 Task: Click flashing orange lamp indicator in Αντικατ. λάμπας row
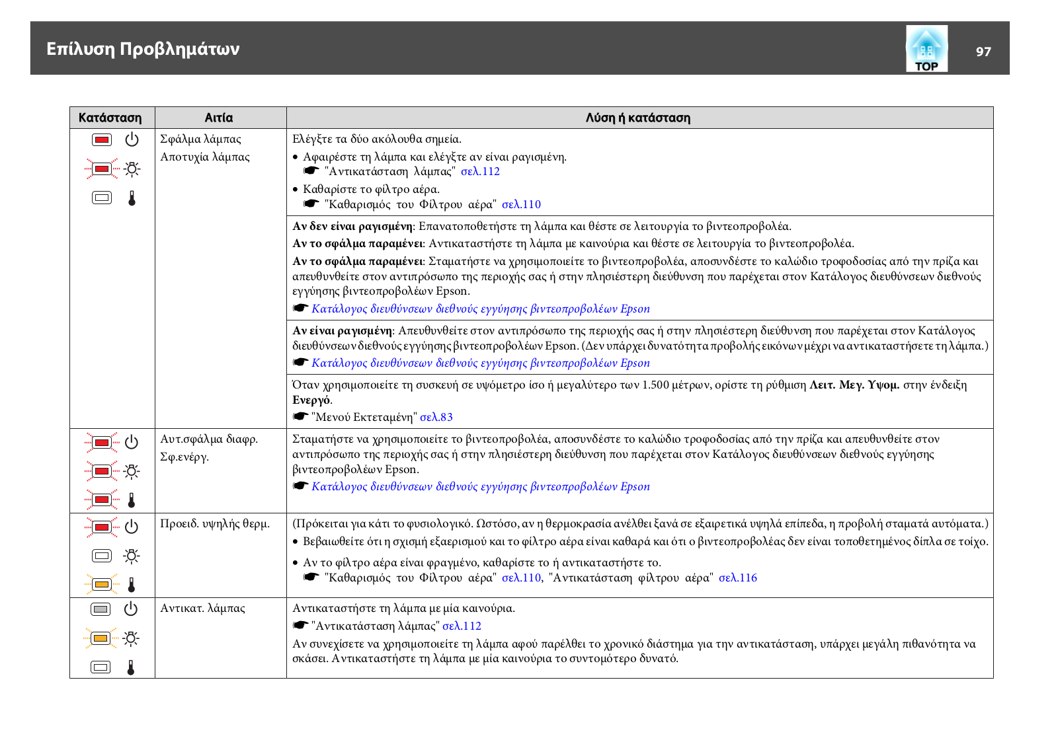101,638
